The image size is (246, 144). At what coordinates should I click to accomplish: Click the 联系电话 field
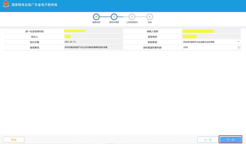[211, 37]
